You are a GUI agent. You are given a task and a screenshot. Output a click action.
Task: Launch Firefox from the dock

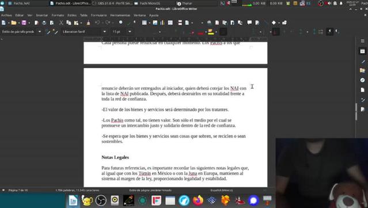pos(198,201)
